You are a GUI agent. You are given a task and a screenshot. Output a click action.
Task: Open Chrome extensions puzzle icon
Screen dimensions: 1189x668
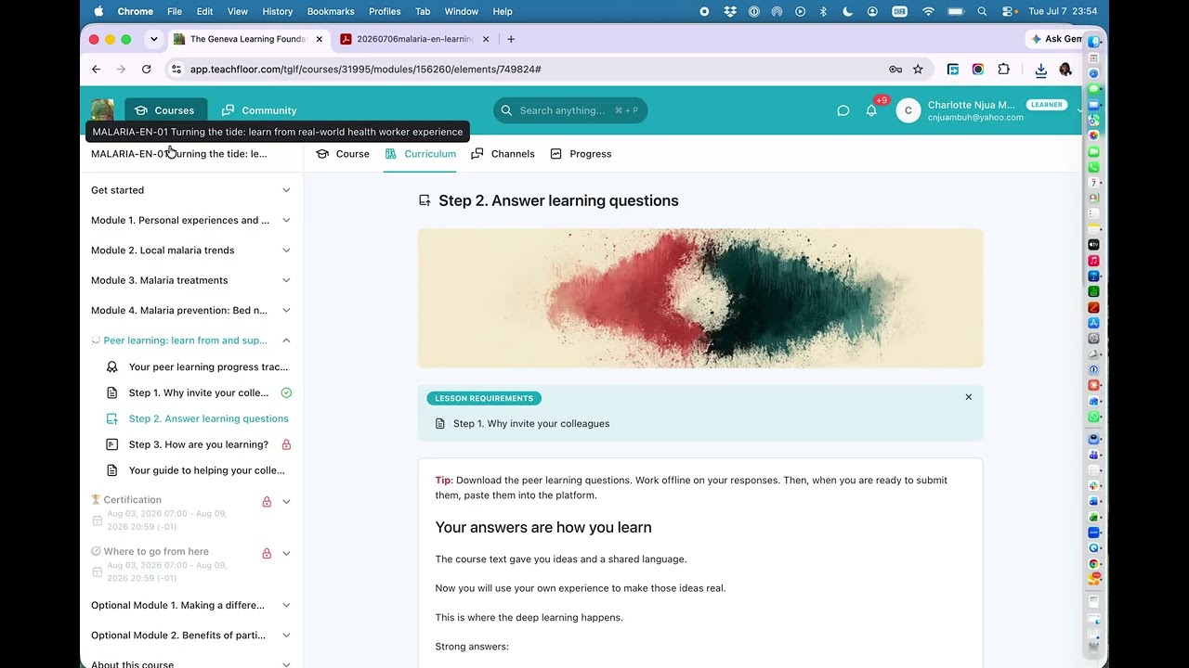pos(1003,69)
